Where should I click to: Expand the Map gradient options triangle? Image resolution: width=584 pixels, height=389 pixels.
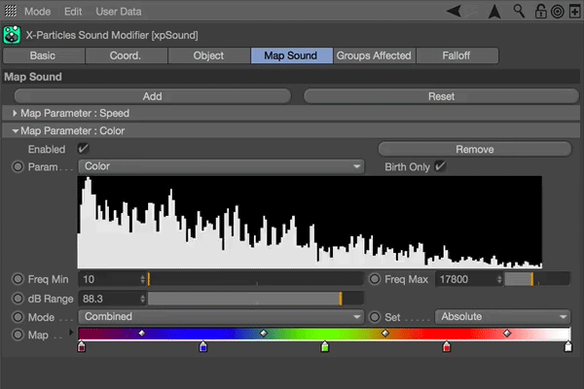[x=71, y=332]
